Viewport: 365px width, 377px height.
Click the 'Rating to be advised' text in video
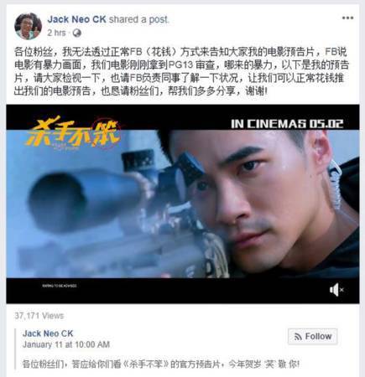[60, 286]
